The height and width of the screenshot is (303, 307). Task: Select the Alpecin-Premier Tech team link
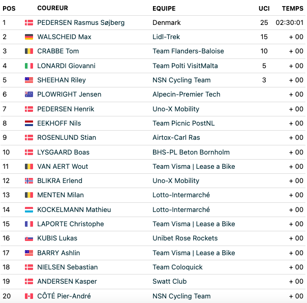click(x=187, y=95)
